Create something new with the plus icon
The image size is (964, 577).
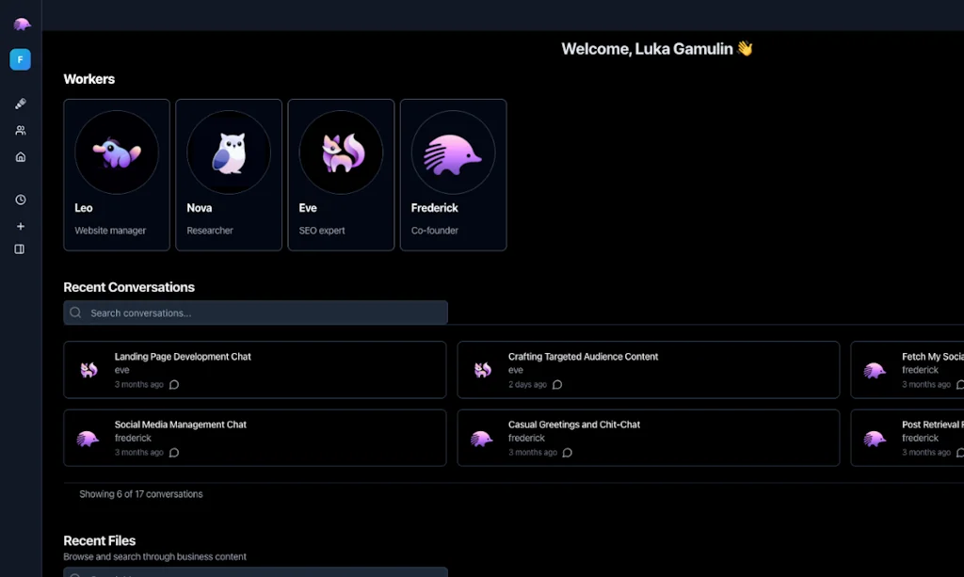(x=20, y=226)
